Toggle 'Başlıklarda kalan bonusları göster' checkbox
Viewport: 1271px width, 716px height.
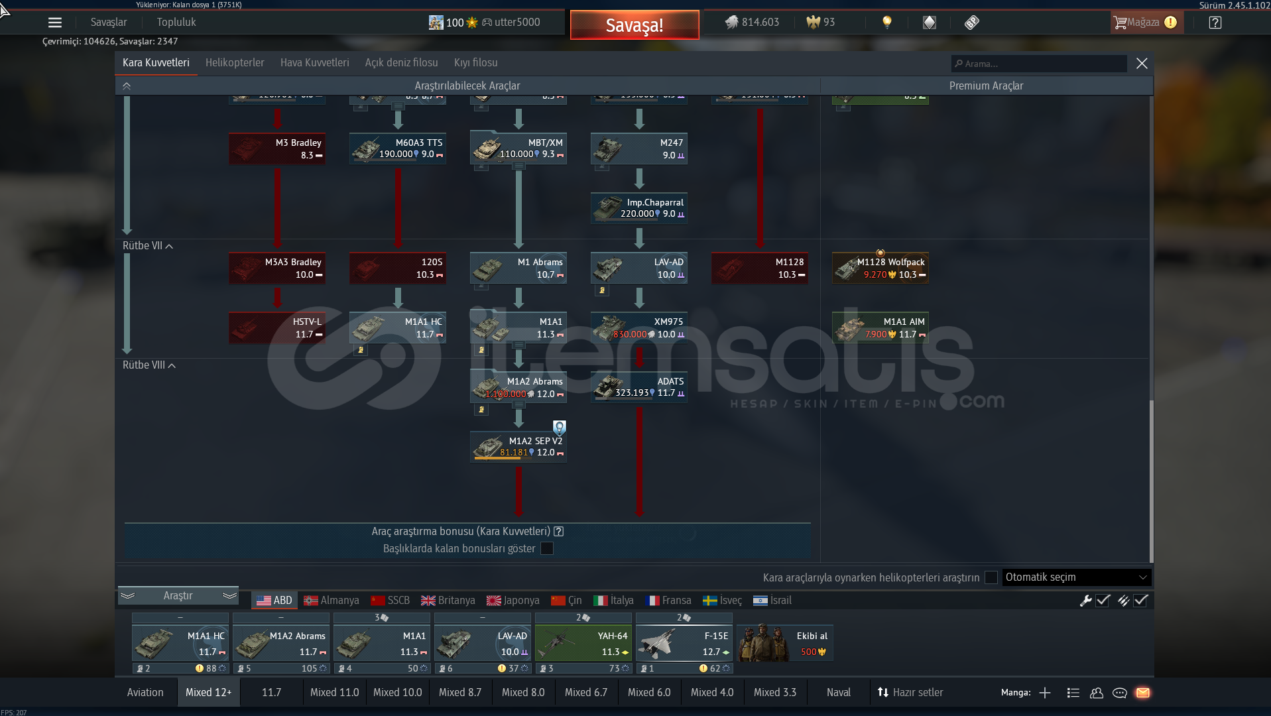click(x=547, y=548)
